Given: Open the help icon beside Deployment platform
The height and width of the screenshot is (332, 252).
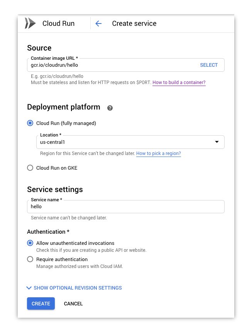Looking at the screenshot, I should (x=110, y=108).
